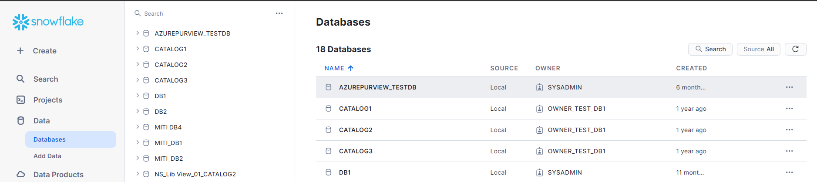Screen dimensions: 817x182
Task: Open the Source All filter dropdown
Action: 758,49
